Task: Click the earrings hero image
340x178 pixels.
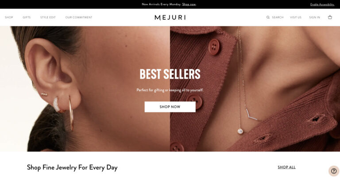Action: 85,89
